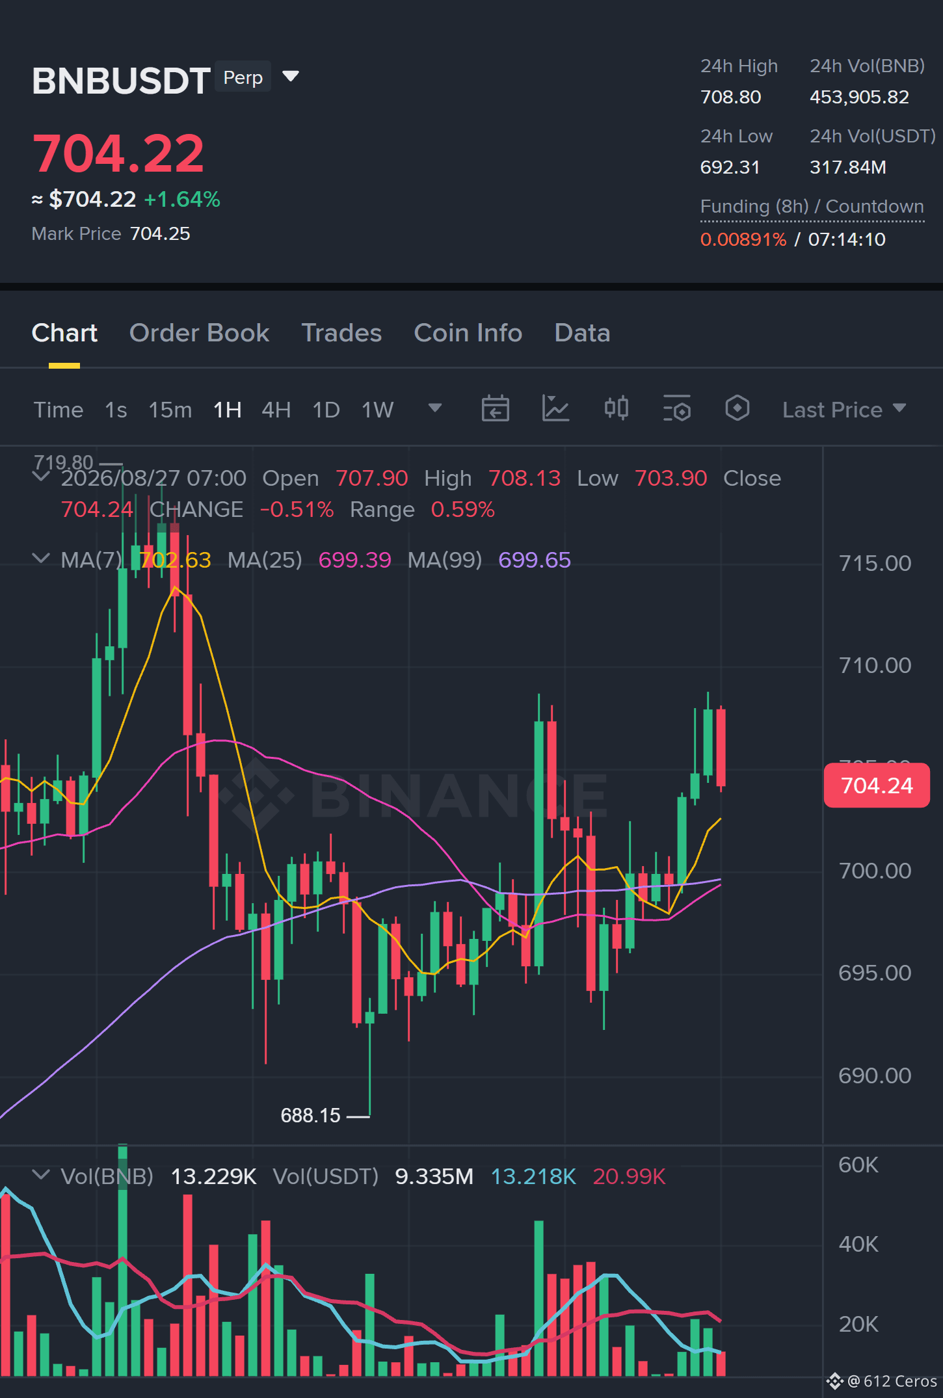This screenshot has height=1398, width=943.
Task: Collapse the candle OHLC info row
Action: [41, 477]
